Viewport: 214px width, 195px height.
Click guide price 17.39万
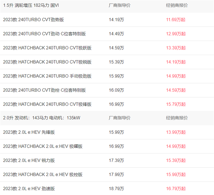(116, 160)
